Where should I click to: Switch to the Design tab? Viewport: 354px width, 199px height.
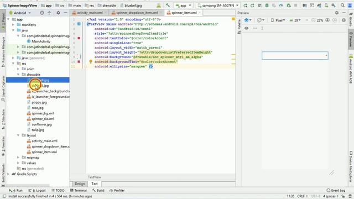pos(80,184)
